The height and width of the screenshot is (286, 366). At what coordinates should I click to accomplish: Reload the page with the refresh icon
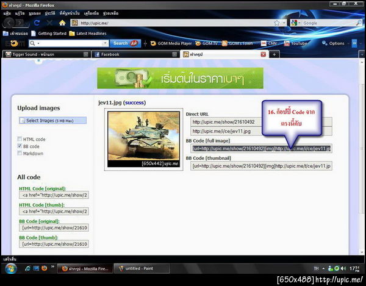click(37, 23)
